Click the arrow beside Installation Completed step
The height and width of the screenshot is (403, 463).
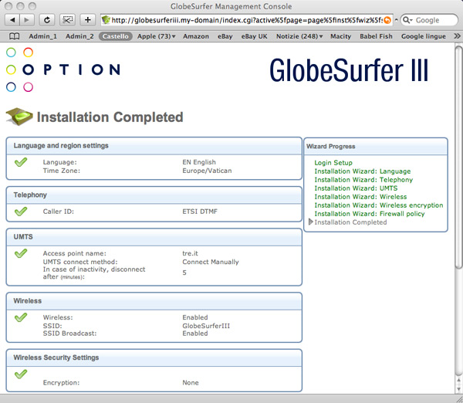point(311,222)
